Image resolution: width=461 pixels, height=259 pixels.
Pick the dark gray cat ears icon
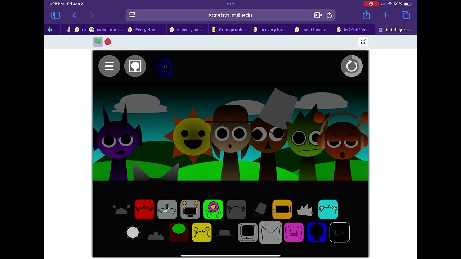236,209
